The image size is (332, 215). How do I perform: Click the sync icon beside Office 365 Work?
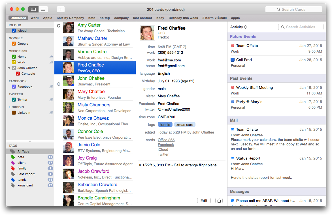pos(51,62)
